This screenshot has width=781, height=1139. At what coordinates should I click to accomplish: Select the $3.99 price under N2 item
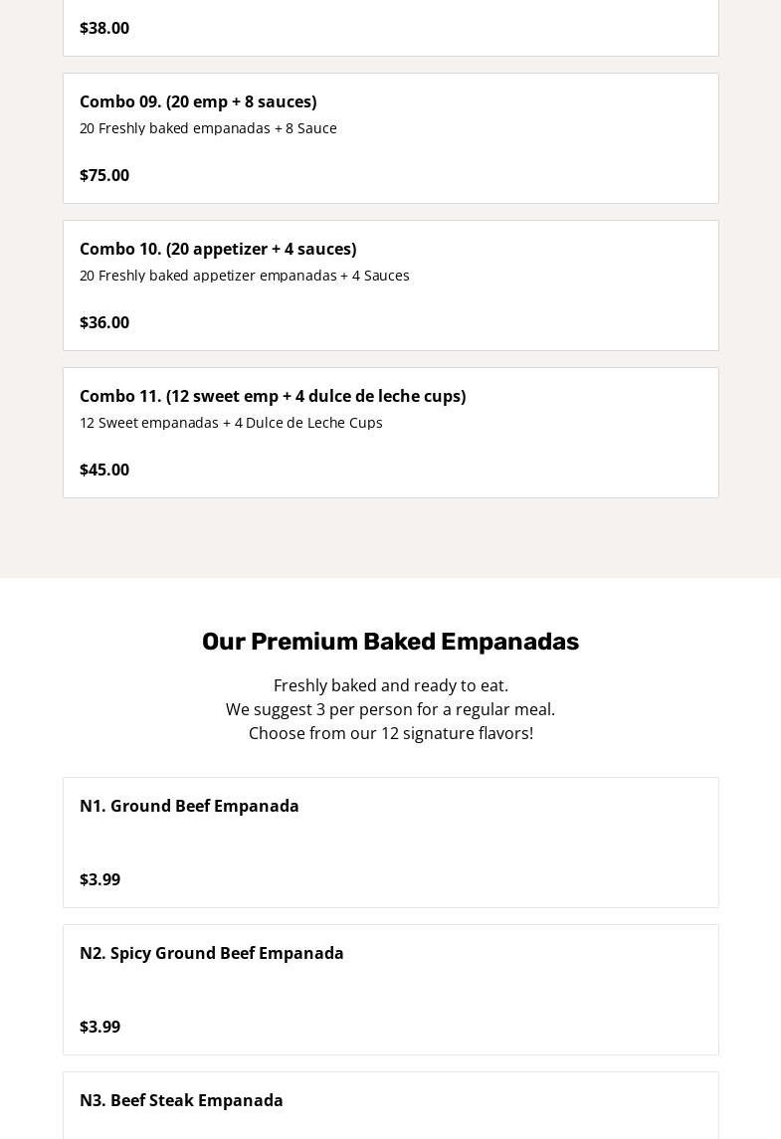[99, 1027]
